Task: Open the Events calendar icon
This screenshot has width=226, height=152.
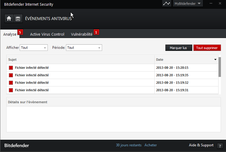Action: coord(18,19)
